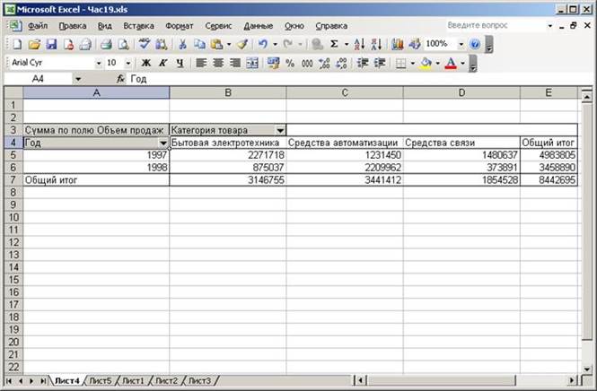Launch the Chart Wizard icon
The width and height of the screenshot is (597, 391).
pos(397,44)
